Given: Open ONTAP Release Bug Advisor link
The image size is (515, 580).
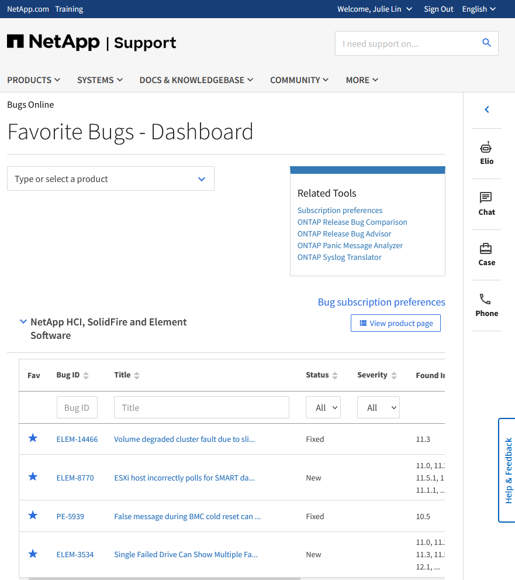Looking at the screenshot, I should click(x=344, y=234).
